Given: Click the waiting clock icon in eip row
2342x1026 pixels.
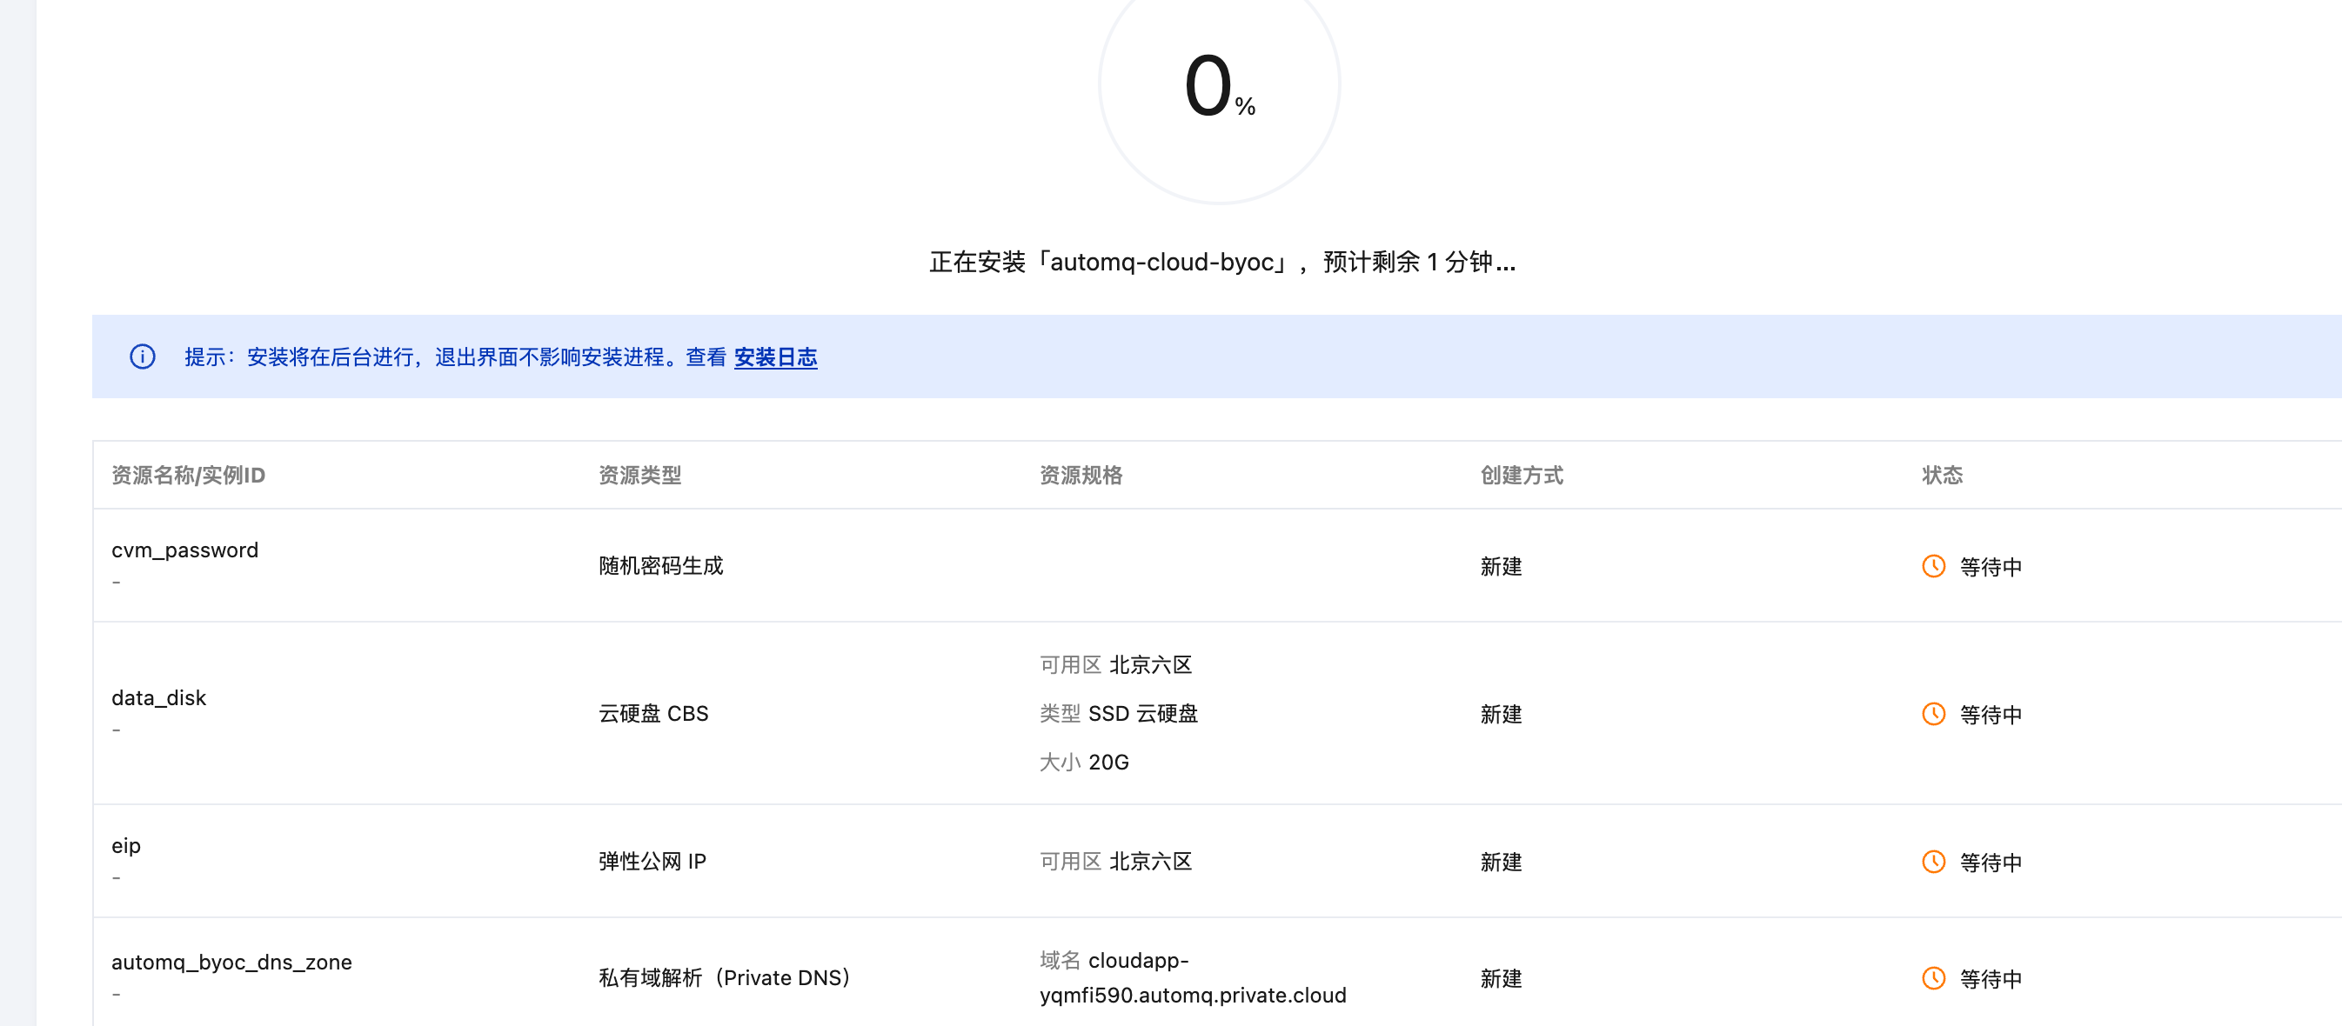Looking at the screenshot, I should click(1933, 862).
